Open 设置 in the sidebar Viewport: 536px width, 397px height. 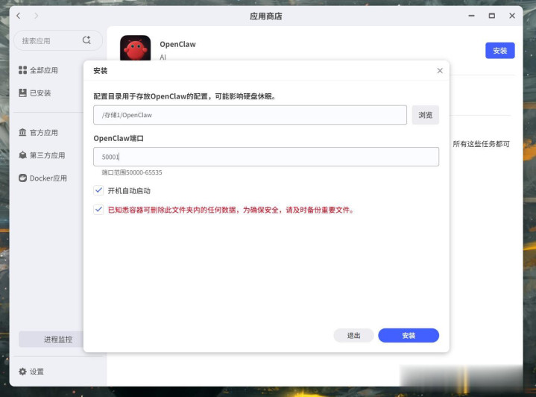click(x=31, y=372)
